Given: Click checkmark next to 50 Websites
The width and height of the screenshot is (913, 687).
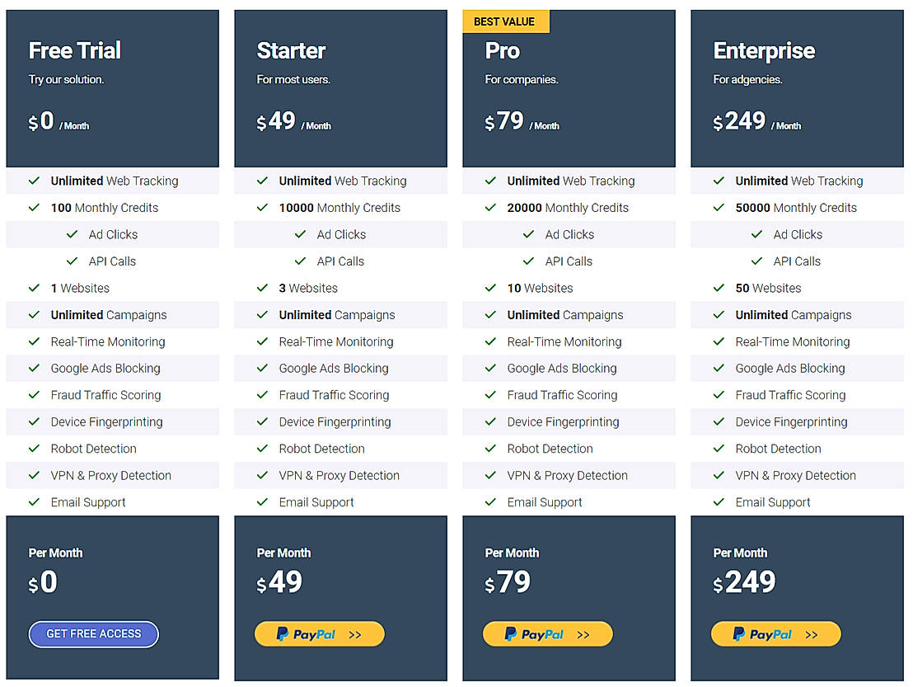Looking at the screenshot, I should [719, 288].
